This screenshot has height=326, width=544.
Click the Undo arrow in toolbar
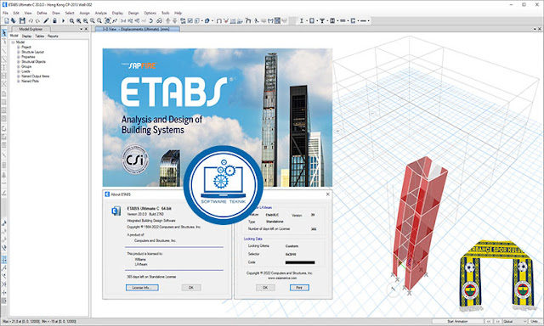pos(31,20)
